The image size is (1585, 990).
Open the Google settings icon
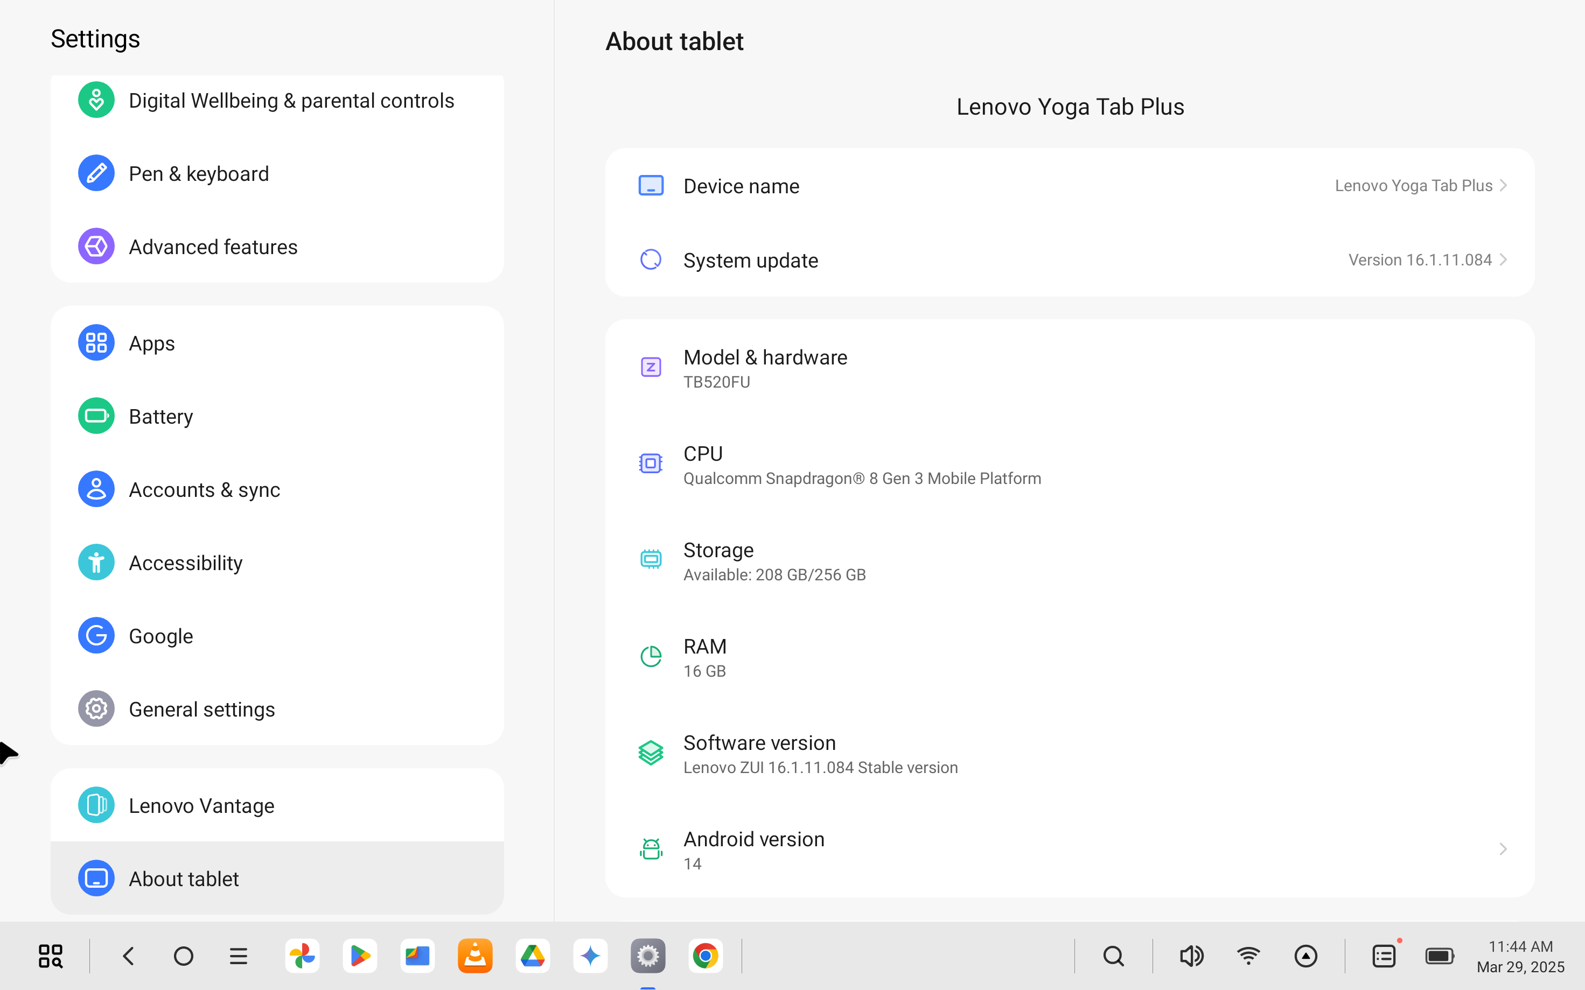pos(96,636)
